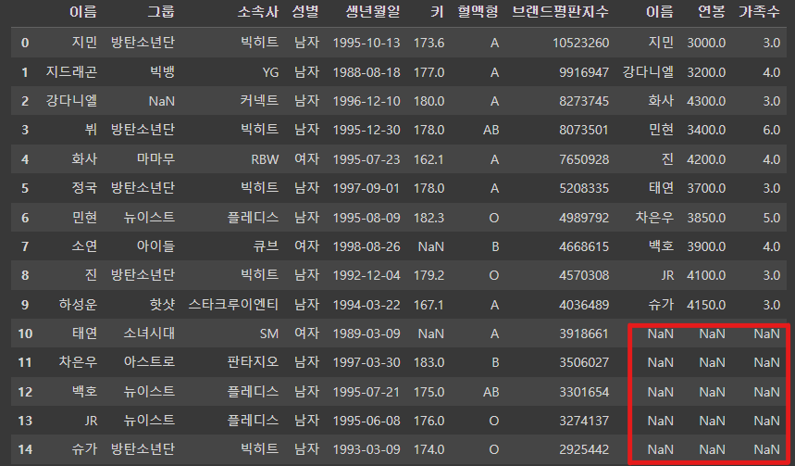Click brand index 3301654
Screen dimensions: 795x466
tap(584, 392)
